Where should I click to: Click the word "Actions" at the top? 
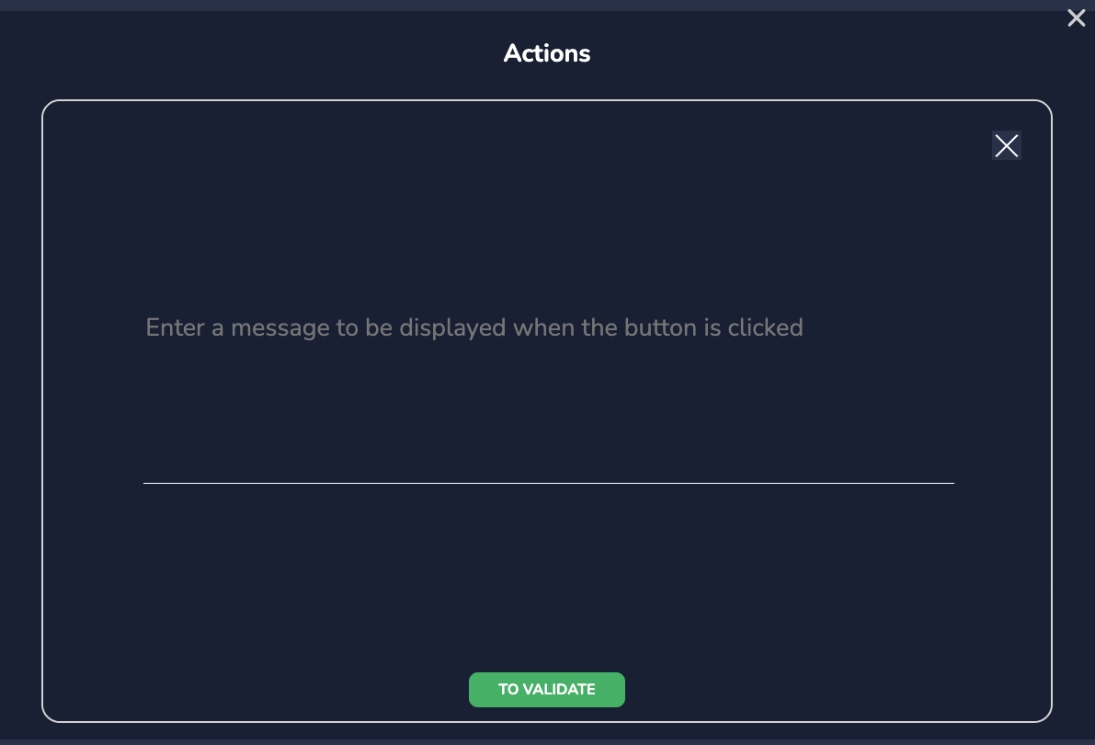547,53
